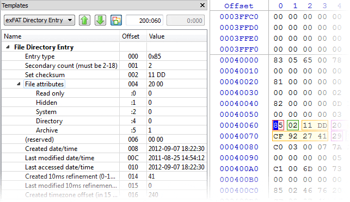Image resolution: width=350 pixels, height=202 pixels.
Task: Click offset 00040000 in hex view
Action: (x=239, y=60)
